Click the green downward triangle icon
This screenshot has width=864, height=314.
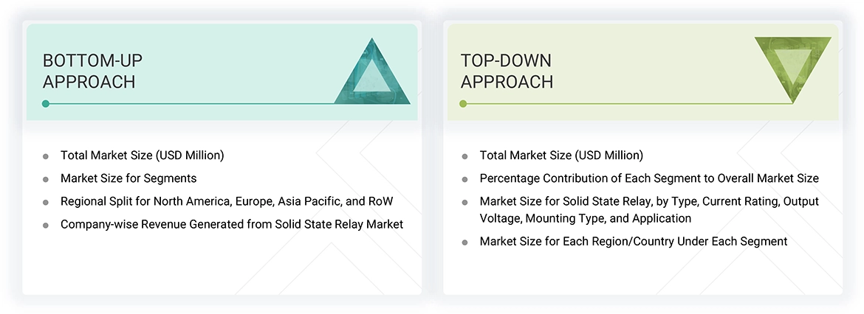click(x=792, y=68)
